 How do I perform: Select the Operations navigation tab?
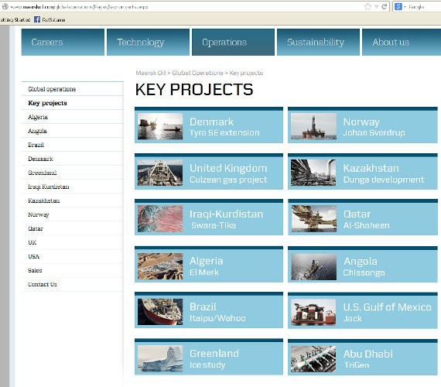coord(233,43)
